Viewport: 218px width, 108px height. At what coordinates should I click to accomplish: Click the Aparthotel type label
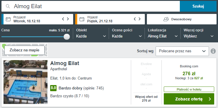coord(59,69)
